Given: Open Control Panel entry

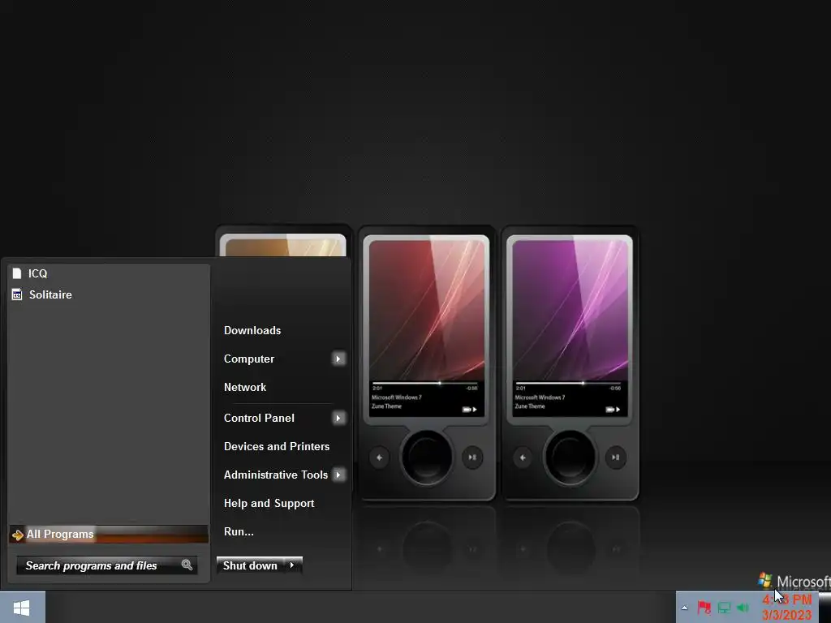Looking at the screenshot, I should click(259, 418).
